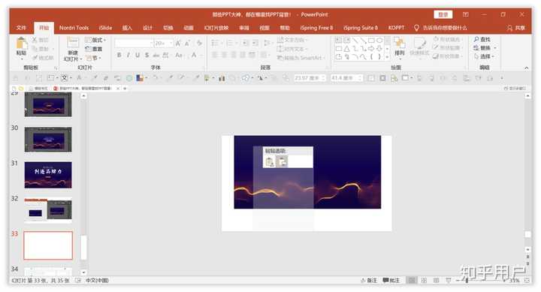Select the right arrow shape in gallery
Image resolution: width=541 pixels, height=292 pixels.
(371, 49)
